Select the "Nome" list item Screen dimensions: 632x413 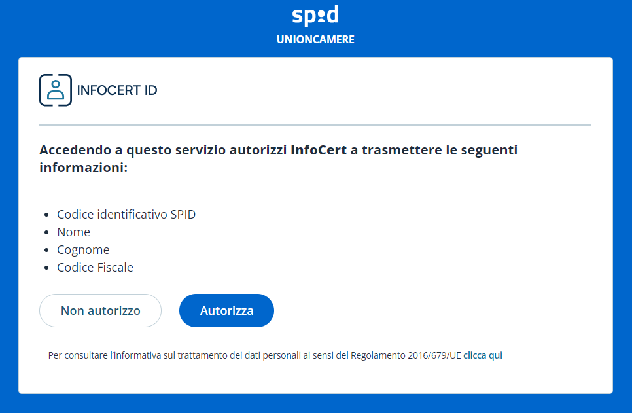click(73, 232)
